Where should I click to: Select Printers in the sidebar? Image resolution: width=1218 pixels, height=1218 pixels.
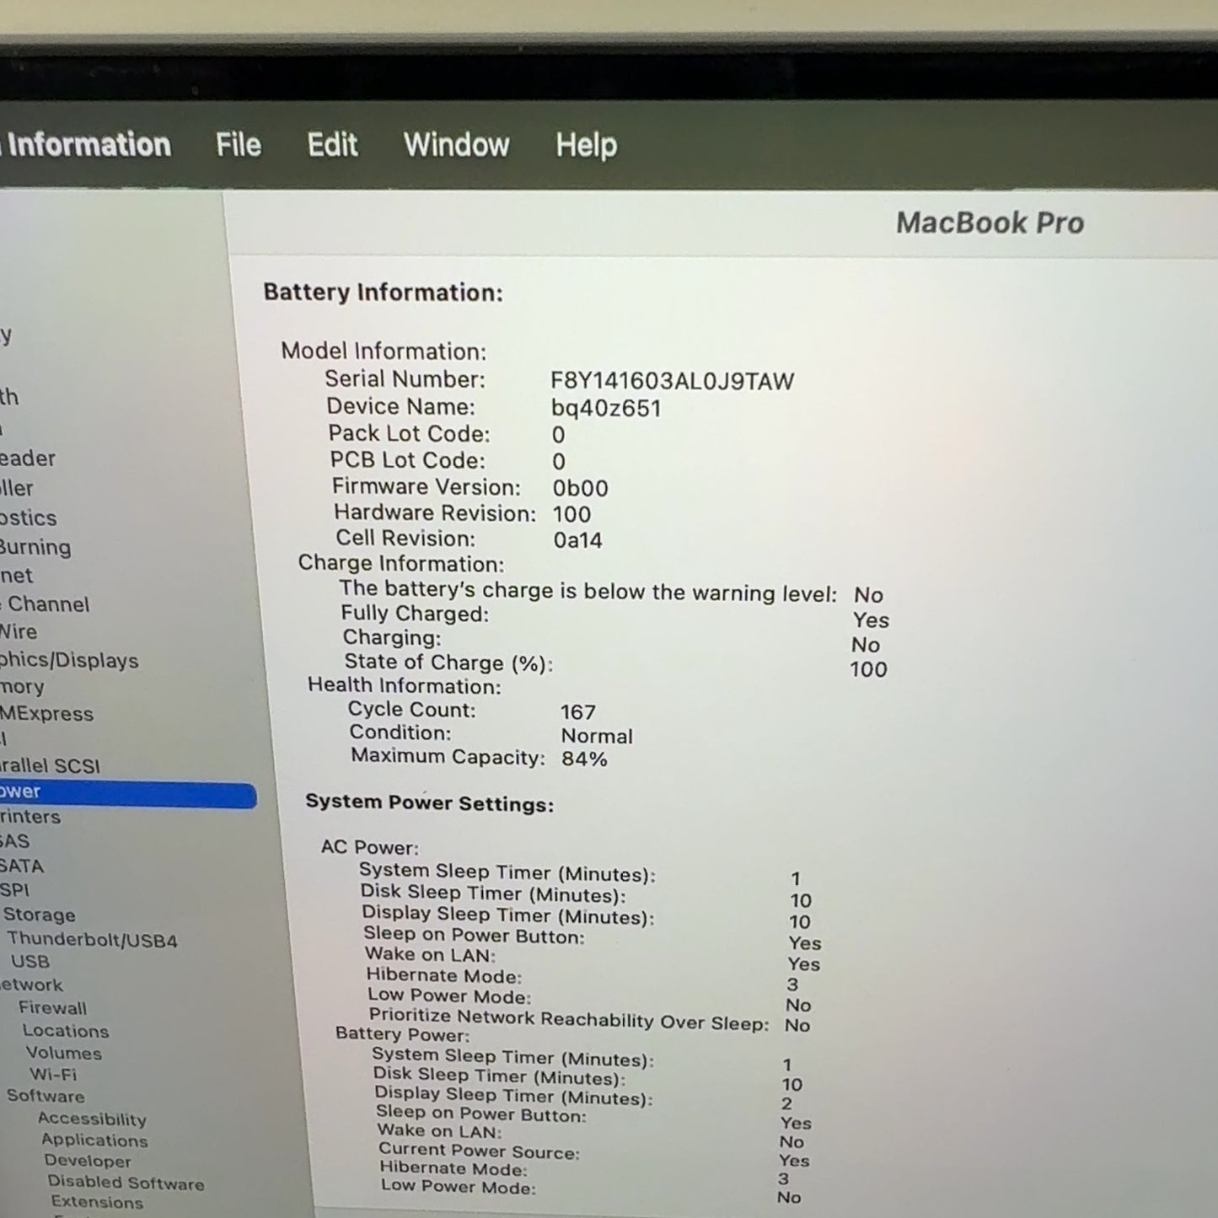point(30,816)
